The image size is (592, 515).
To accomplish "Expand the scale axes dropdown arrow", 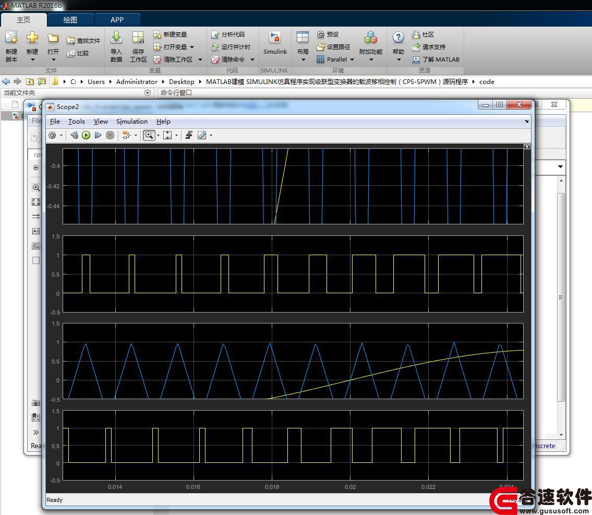I will [176, 135].
